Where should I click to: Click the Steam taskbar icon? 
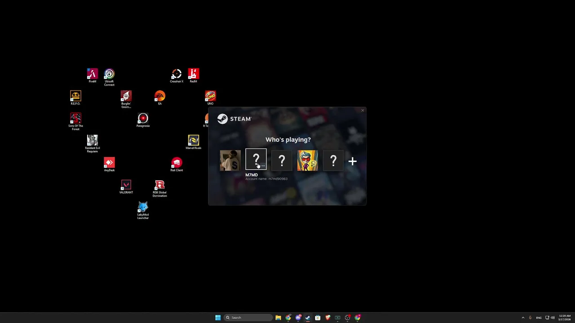[x=308, y=318]
